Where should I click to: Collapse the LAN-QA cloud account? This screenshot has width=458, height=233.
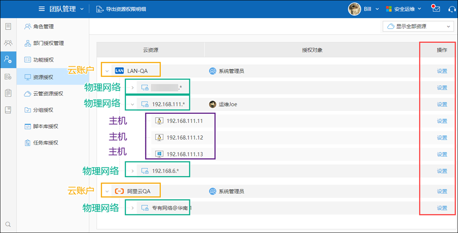(108, 71)
